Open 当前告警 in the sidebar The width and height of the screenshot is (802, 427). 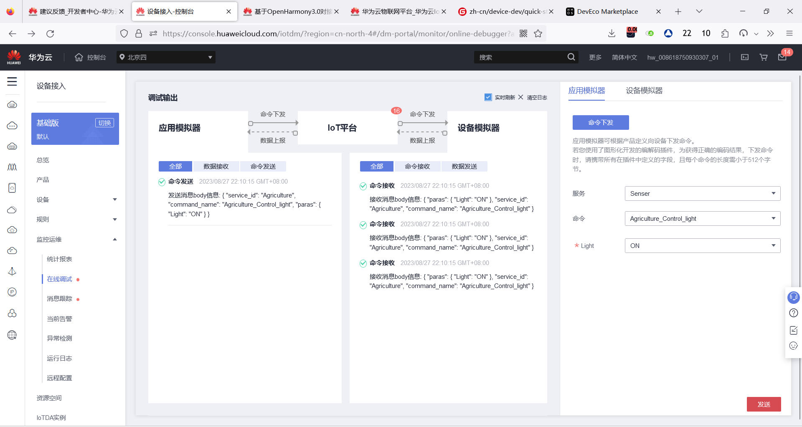[x=59, y=318]
